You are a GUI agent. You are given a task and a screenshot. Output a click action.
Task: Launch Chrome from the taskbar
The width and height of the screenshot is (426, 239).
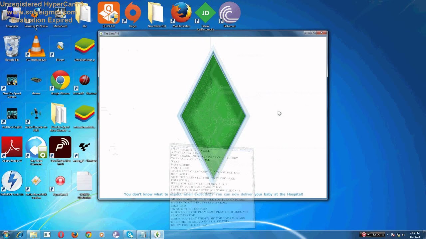pyautogui.click(x=88, y=235)
